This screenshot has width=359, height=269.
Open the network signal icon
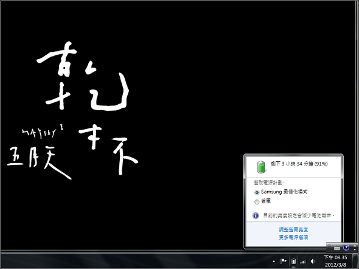[x=303, y=261]
